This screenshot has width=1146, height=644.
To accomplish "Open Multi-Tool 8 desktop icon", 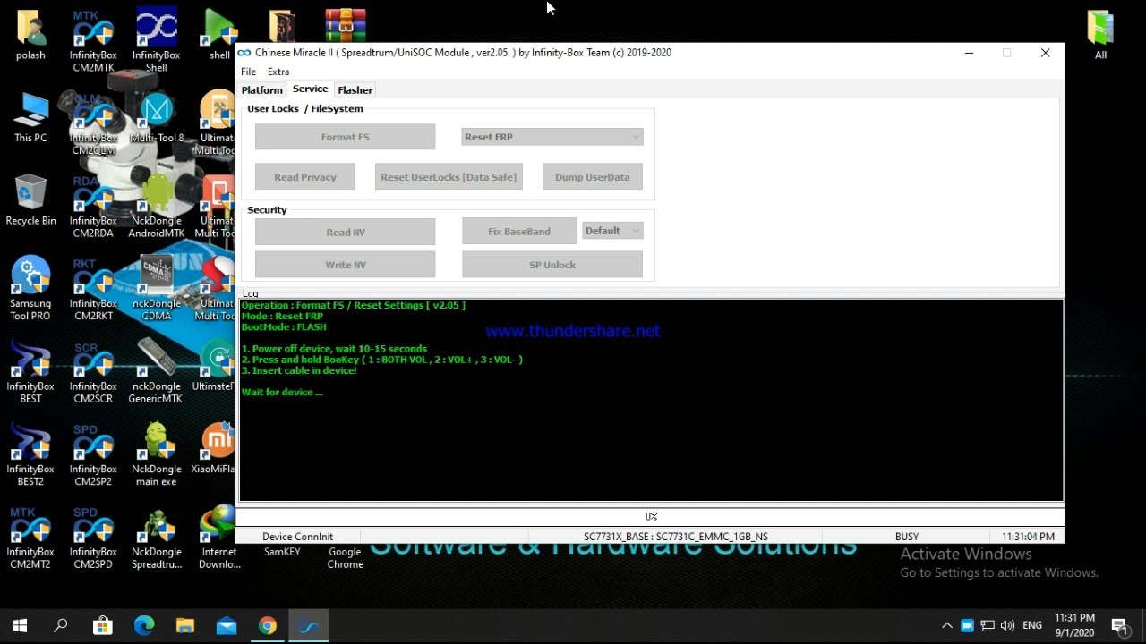I will (156, 118).
